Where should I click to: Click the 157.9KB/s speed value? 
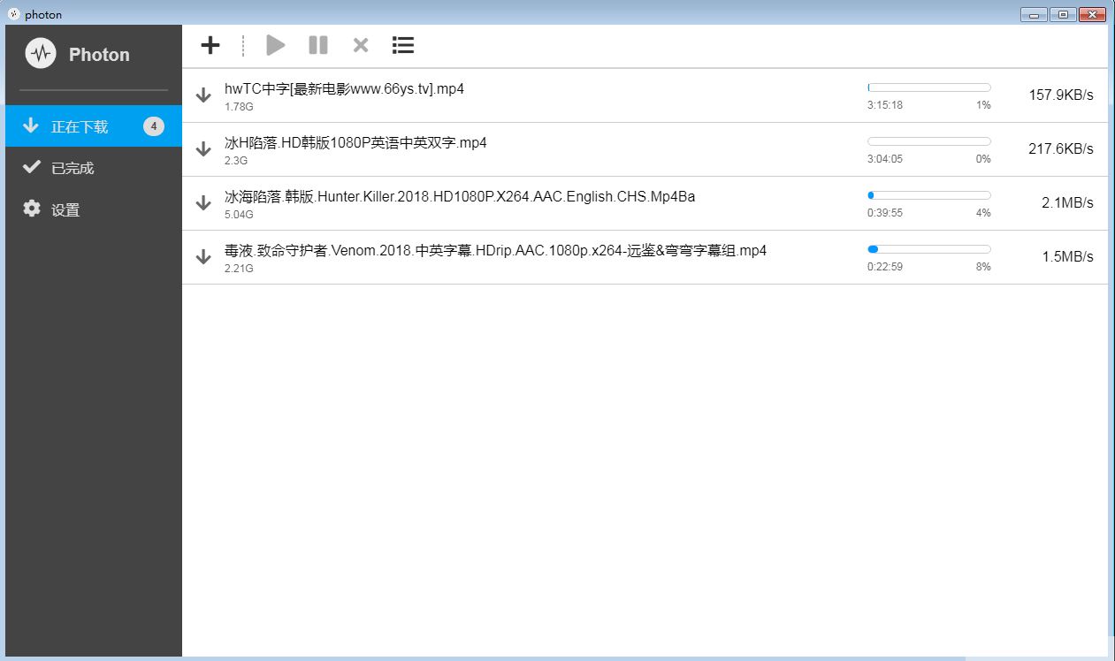(1061, 95)
